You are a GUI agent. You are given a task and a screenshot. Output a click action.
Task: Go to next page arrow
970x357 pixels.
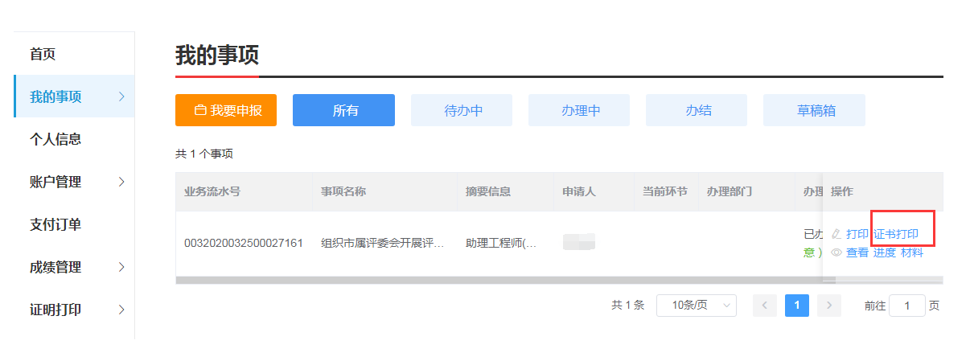click(828, 306)
